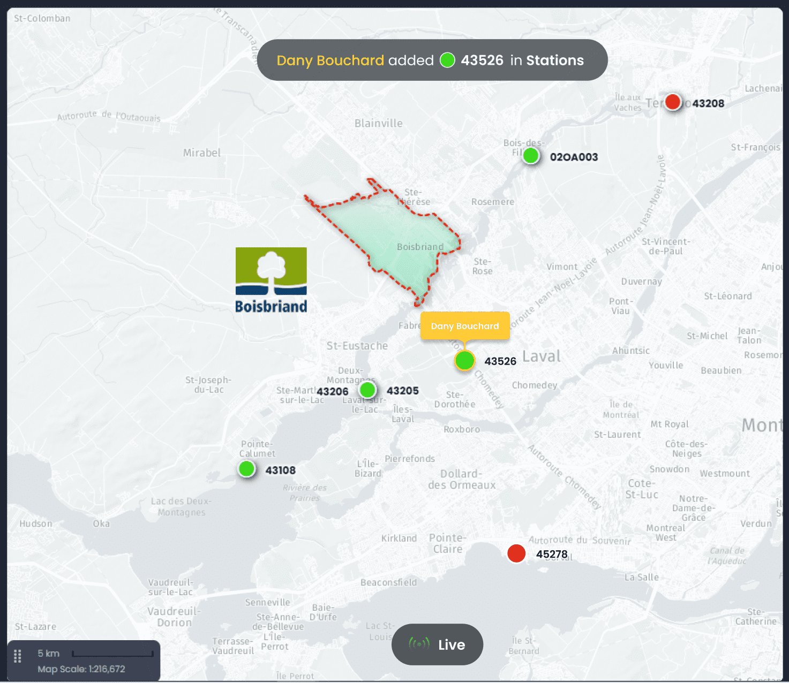Click the Map Scale 1:216,672 text
This screenshot has width=789, height=683.
(81, 669)
